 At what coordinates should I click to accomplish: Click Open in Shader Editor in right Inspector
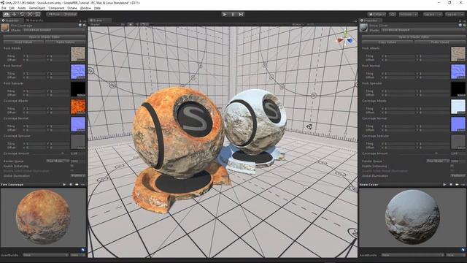414,37
